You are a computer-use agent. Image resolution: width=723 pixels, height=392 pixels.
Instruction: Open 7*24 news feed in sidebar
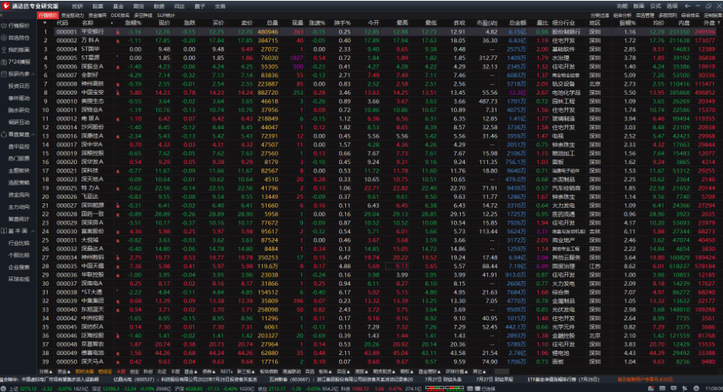click(18, 61)
